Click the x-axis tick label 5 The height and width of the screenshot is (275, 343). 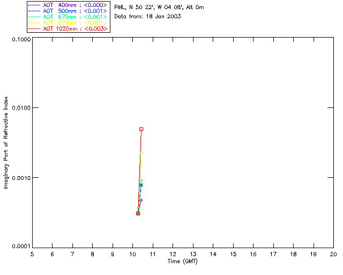(32, 254)
